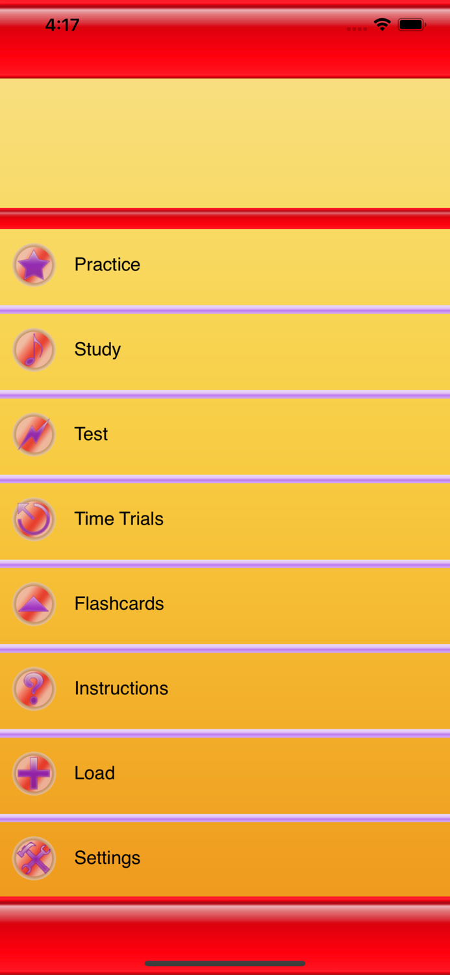Select the Test menu entry
Screen dimensions: 450x975
[x=91, y=434]
